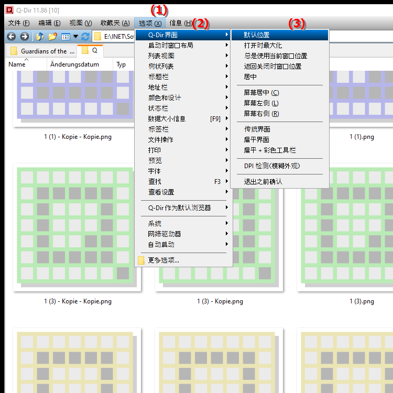
Task: Expand the Q-Dir 界面 submenu entry
Action: pyautogui.click(x=183, y=35)
